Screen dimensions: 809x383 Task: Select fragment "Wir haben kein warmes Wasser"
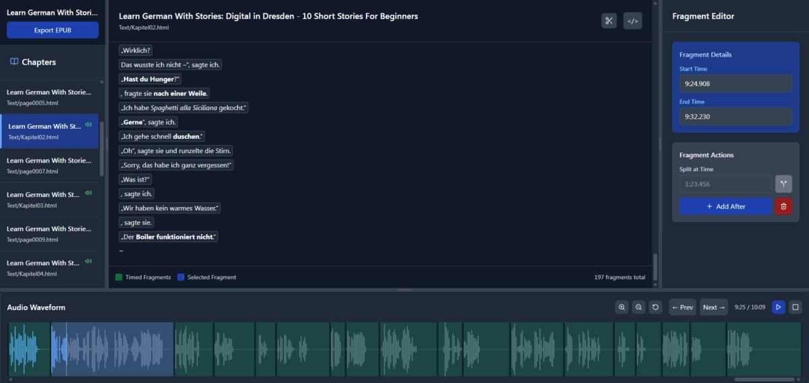(x=169, y=208)
